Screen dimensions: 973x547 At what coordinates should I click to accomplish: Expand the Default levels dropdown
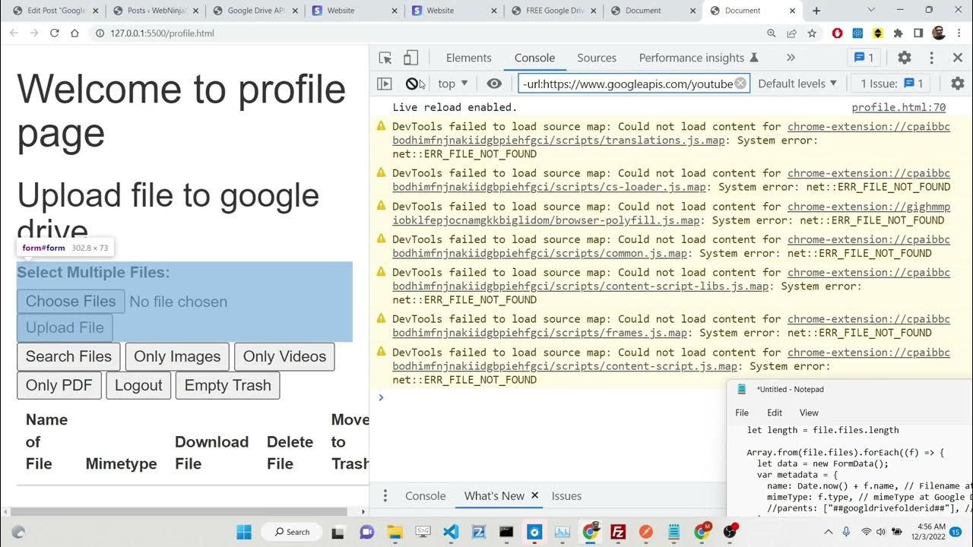coord(797,84)
